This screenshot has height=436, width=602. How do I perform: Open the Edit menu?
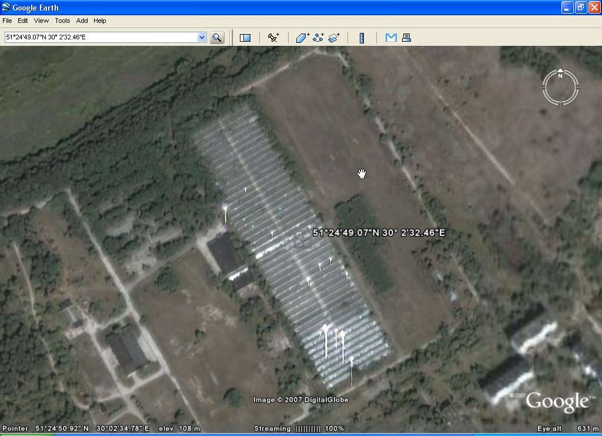23,21
